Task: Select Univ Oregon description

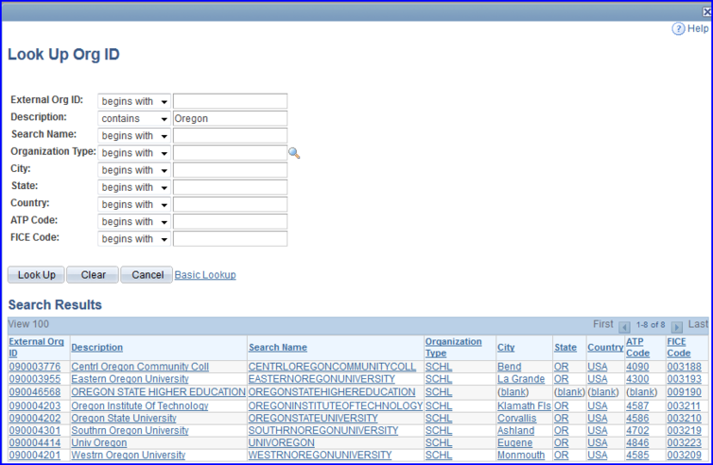Action: pos(98,442)
